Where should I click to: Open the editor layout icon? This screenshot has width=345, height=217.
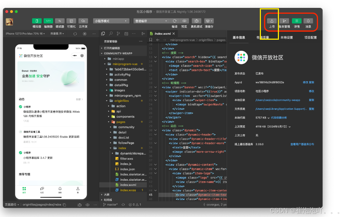tap(126, 34)
